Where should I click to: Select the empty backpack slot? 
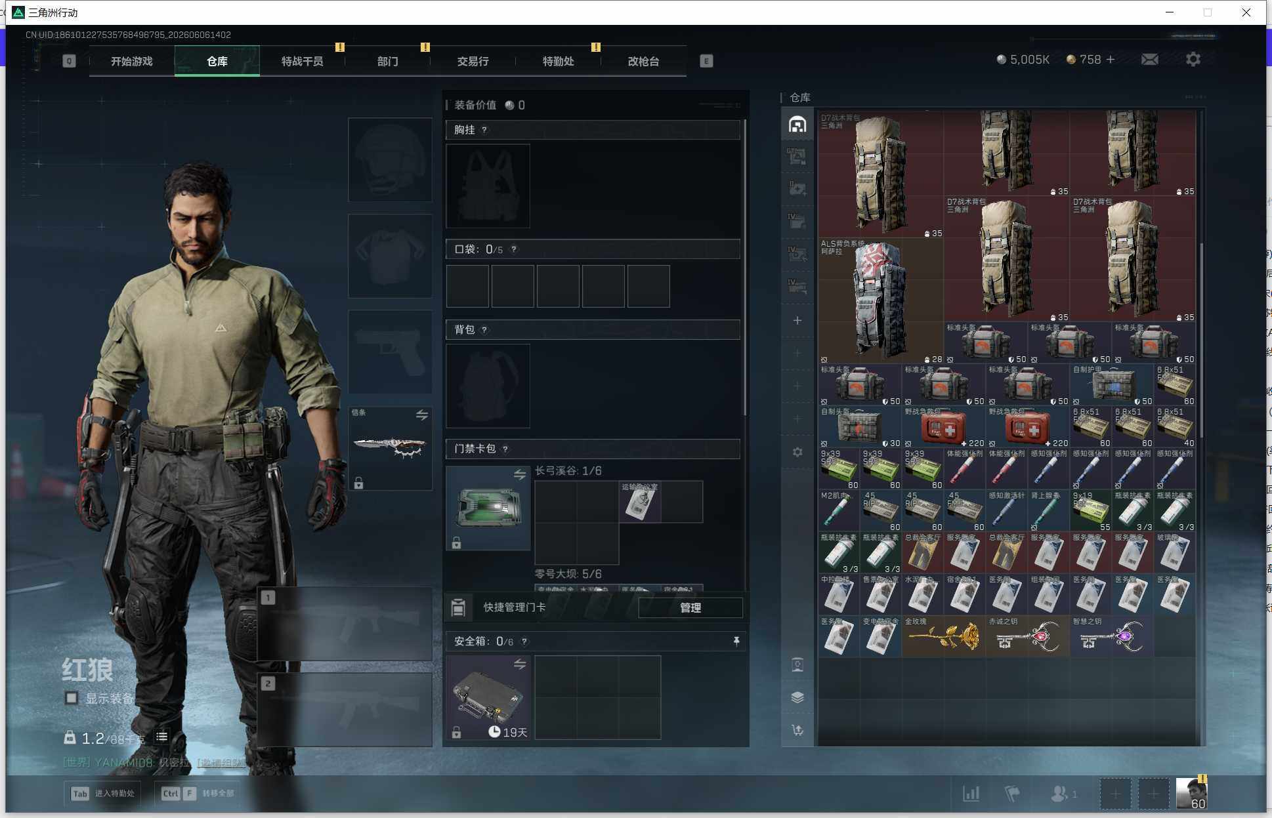(x=488, y=386)
